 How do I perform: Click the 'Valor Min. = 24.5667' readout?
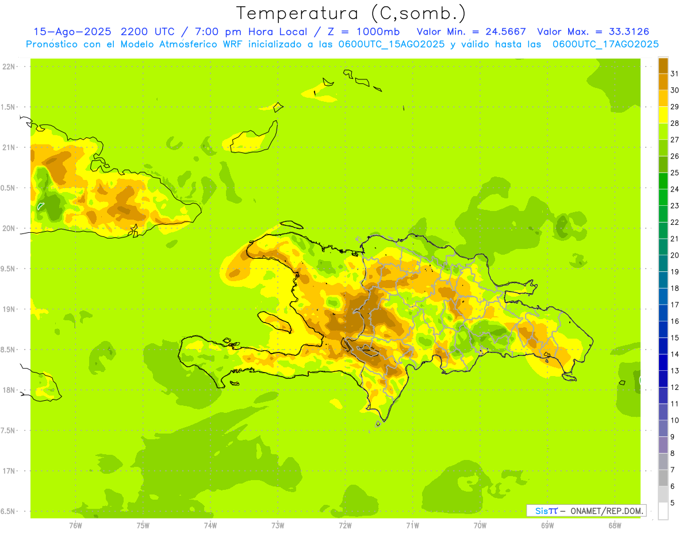pyautogui.click(x=471, y=32)
